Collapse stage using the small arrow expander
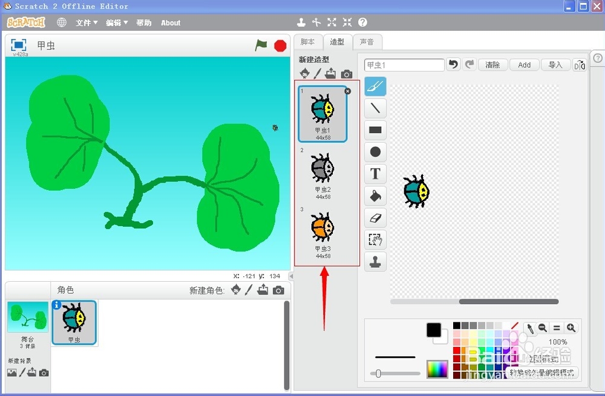This screenshot has height=396, width=605. (292, 276)
